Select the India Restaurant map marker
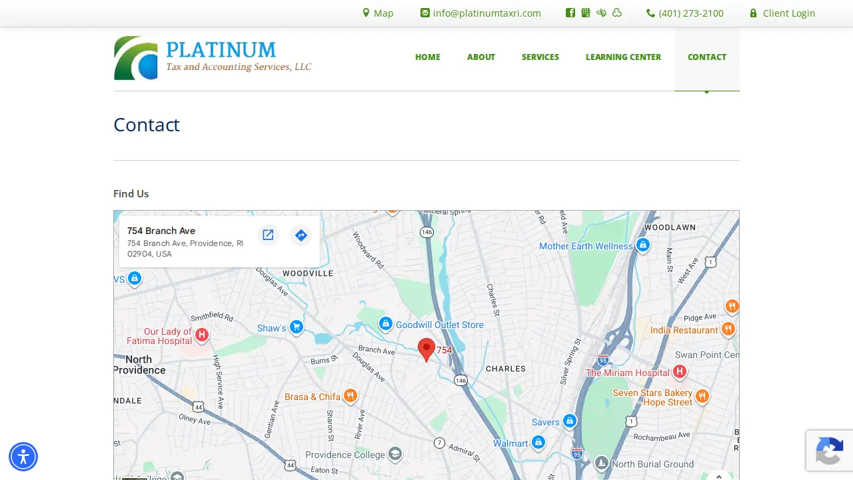The image size is (853, 480). pos(728,329)
